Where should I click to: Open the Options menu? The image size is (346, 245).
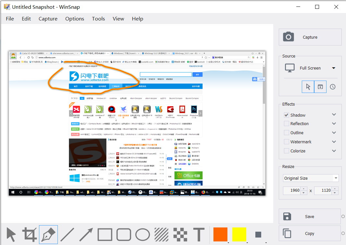(x=75, y=19)
